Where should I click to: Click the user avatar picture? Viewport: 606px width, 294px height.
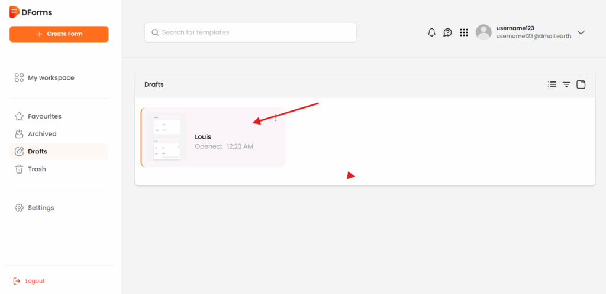(x=483, y=32)
